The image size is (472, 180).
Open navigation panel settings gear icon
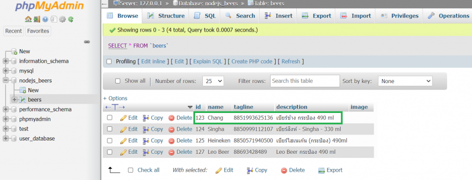(62, 19)
